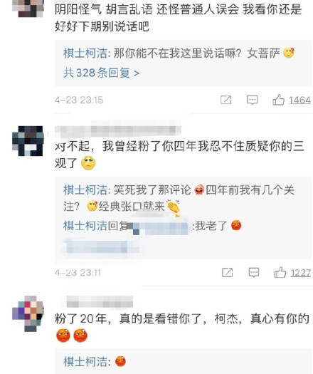Viewport: 313px width, 374px height.
Task: Open 棋士柯洁 profile in last angry-emoji reply
Action: [x=85, y=362]
